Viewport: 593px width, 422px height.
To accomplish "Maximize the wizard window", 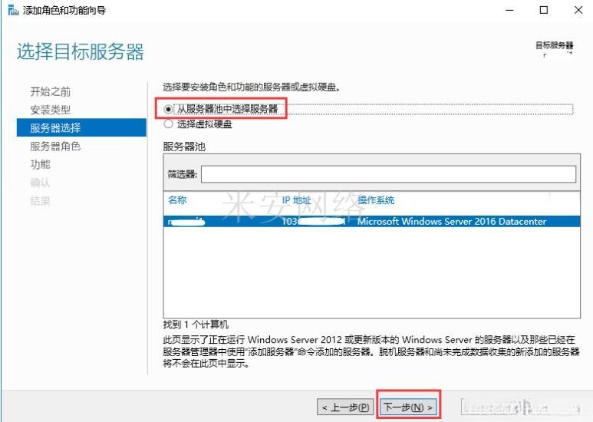I will [544, 10].
